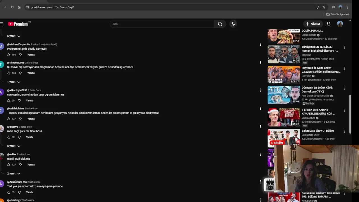Open @cissyy0 channel link
This screenshot has height=202, width=359.
(12, 127)
